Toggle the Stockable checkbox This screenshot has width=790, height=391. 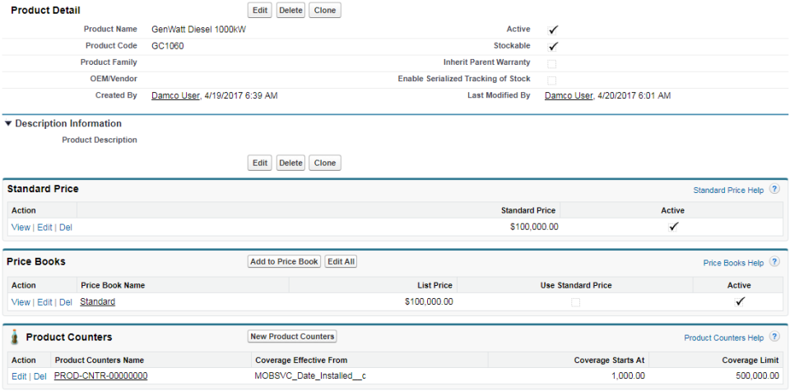click(x=553, y=46)
